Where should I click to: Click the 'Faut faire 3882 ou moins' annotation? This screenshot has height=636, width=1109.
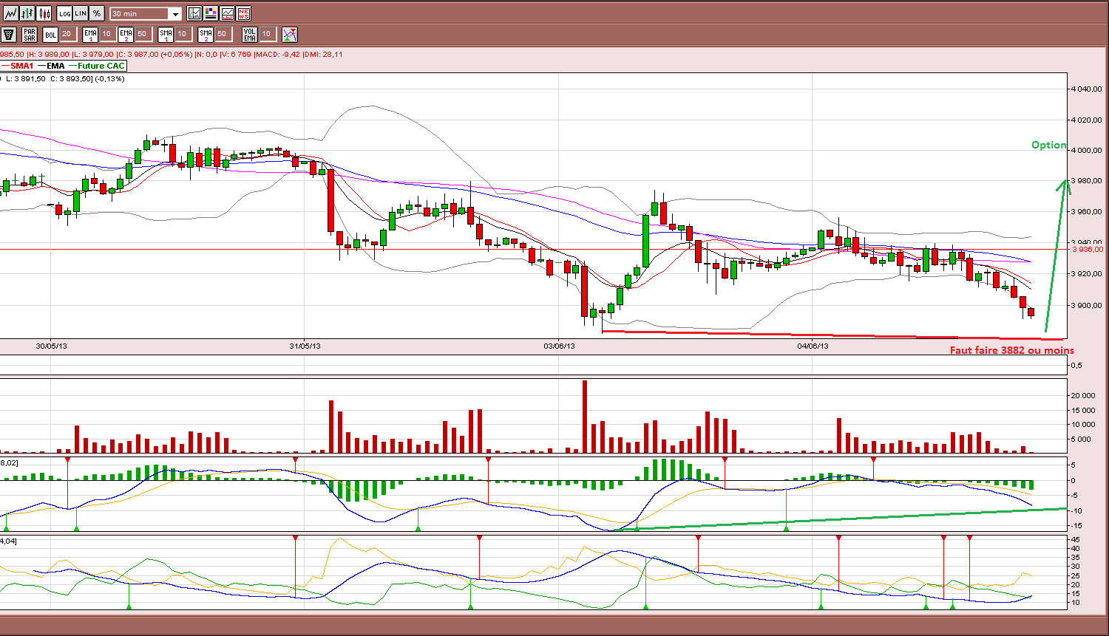click(x=1012, y=350)
